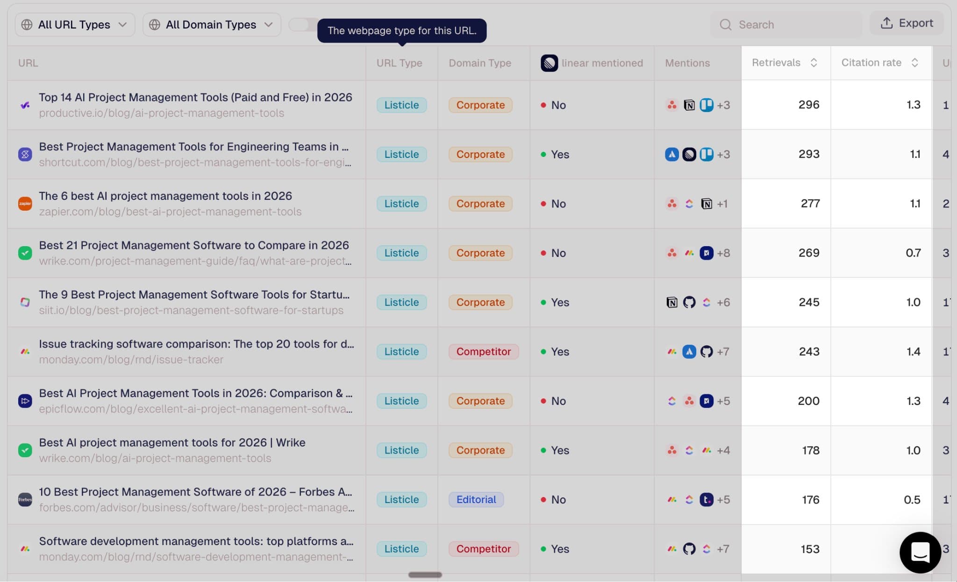957x582 pixels.
Task: Click the Competitor tag in issue tracker row
Action: pyautogui.click(x=484, y=351)
